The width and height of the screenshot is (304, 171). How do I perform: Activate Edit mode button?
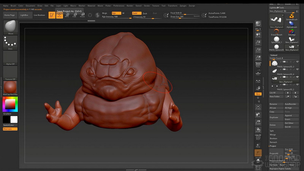[52, 15]
